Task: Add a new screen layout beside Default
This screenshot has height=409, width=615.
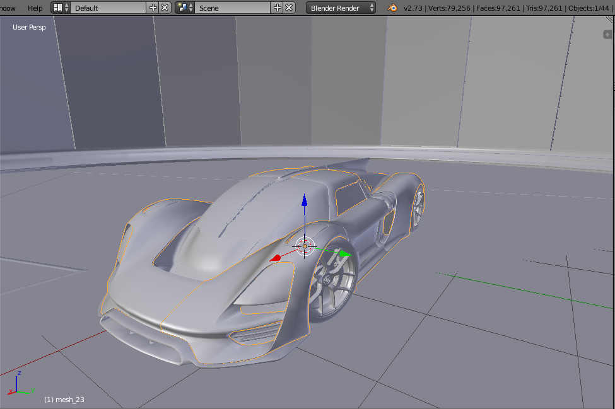Action: [153, 8]
